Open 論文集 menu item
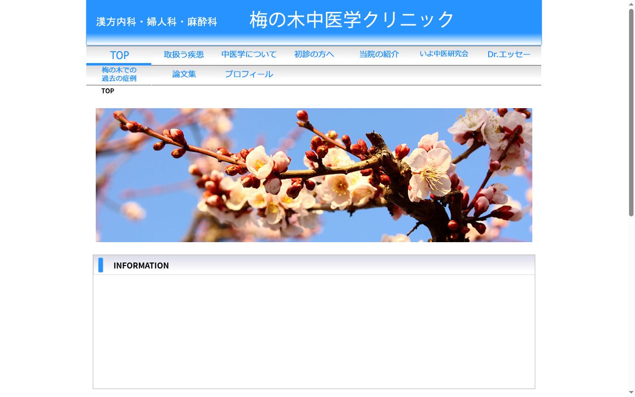Image resolution: width=635 pixels, height=397 pixels. [184, 75]
